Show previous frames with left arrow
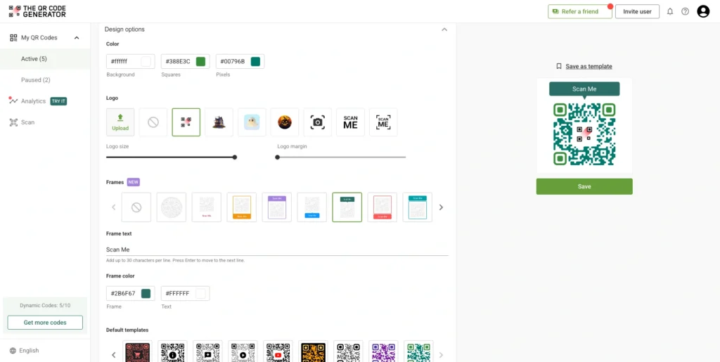This screenshot has width=720, height=362. [x=114, y=207]
